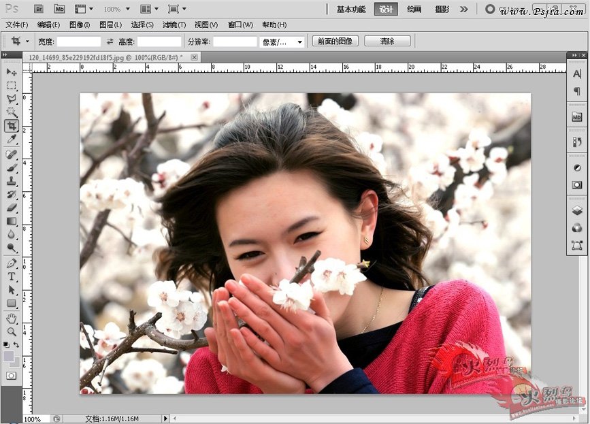Open the resolution units 像素/... dropdown
Viewport: 590px width, 424px height.
click(x=283, y=42)
